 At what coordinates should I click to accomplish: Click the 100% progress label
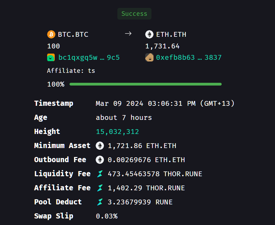click(56, 85)
